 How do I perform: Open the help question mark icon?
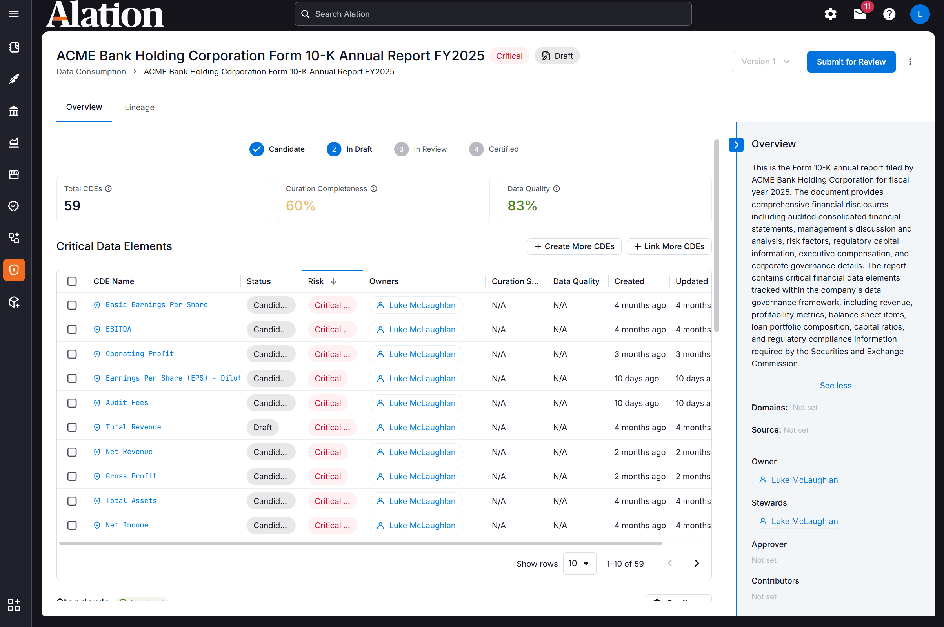coord(889,14)
